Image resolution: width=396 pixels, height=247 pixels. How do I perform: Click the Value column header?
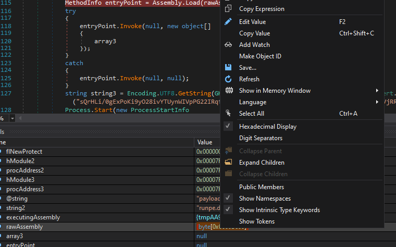click(205, 142)
